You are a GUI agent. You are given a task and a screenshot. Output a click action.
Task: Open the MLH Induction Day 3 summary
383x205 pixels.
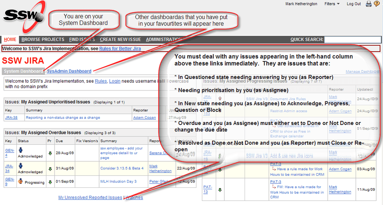click(x=118, y=181)
